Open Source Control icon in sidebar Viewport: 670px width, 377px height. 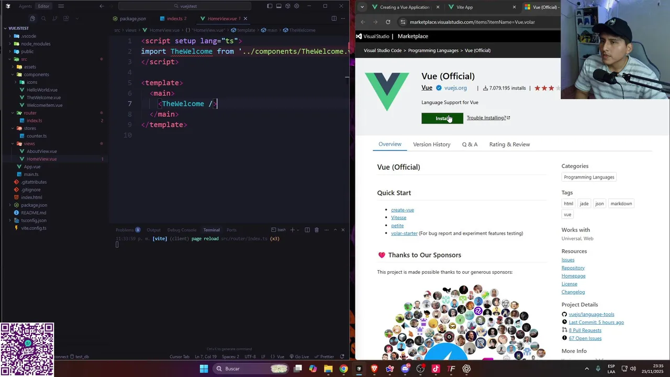click(x=55, y=18)
